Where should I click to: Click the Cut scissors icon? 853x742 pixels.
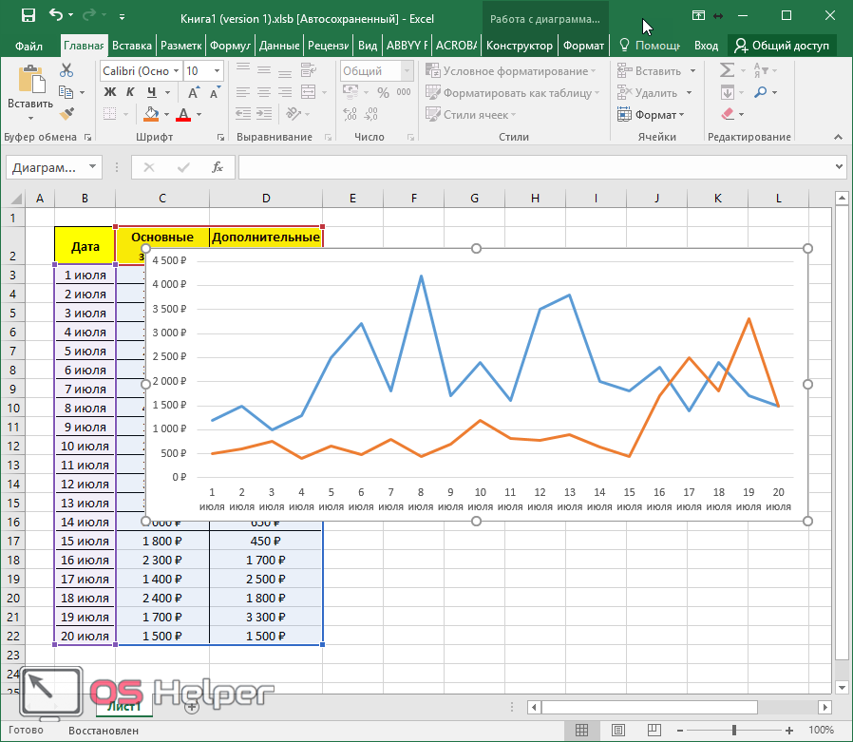(66, 70)
